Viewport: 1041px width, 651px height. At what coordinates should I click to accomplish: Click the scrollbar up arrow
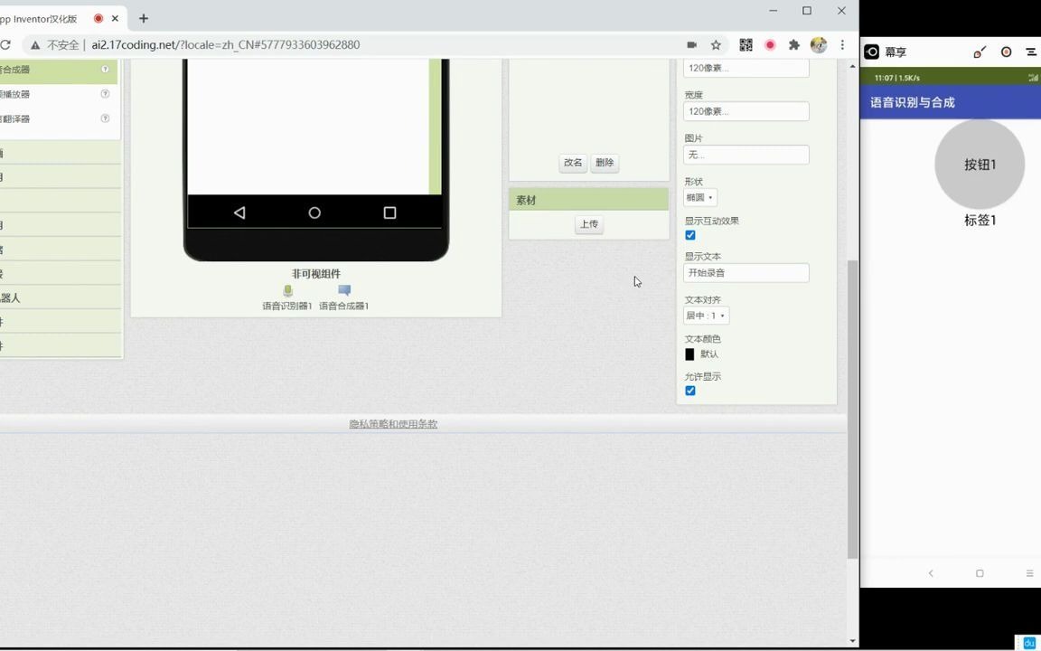[x=853, y=66]
